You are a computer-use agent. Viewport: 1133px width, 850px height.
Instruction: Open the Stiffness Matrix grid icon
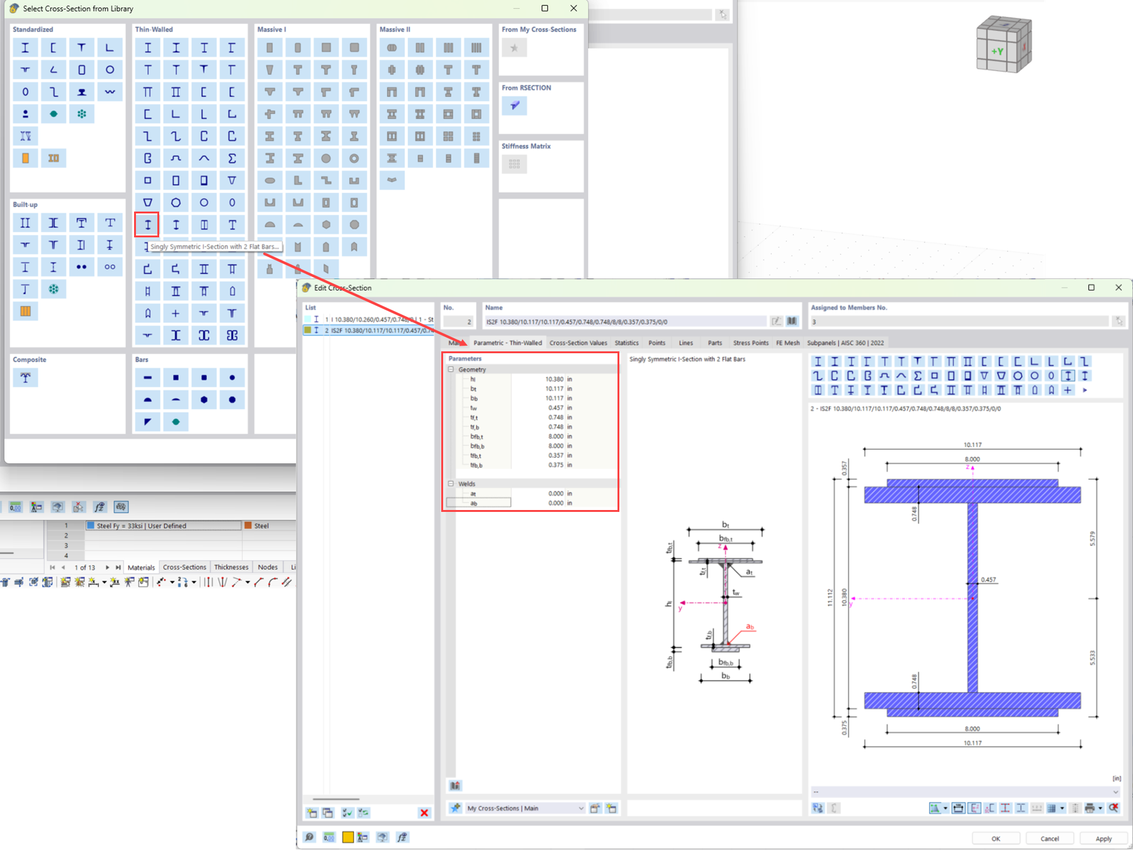(x=514, y=164)
